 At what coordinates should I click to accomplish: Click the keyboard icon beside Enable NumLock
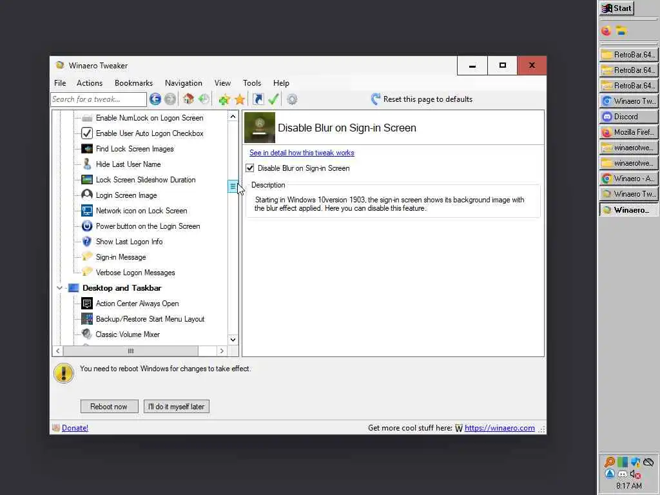(87, 118)
